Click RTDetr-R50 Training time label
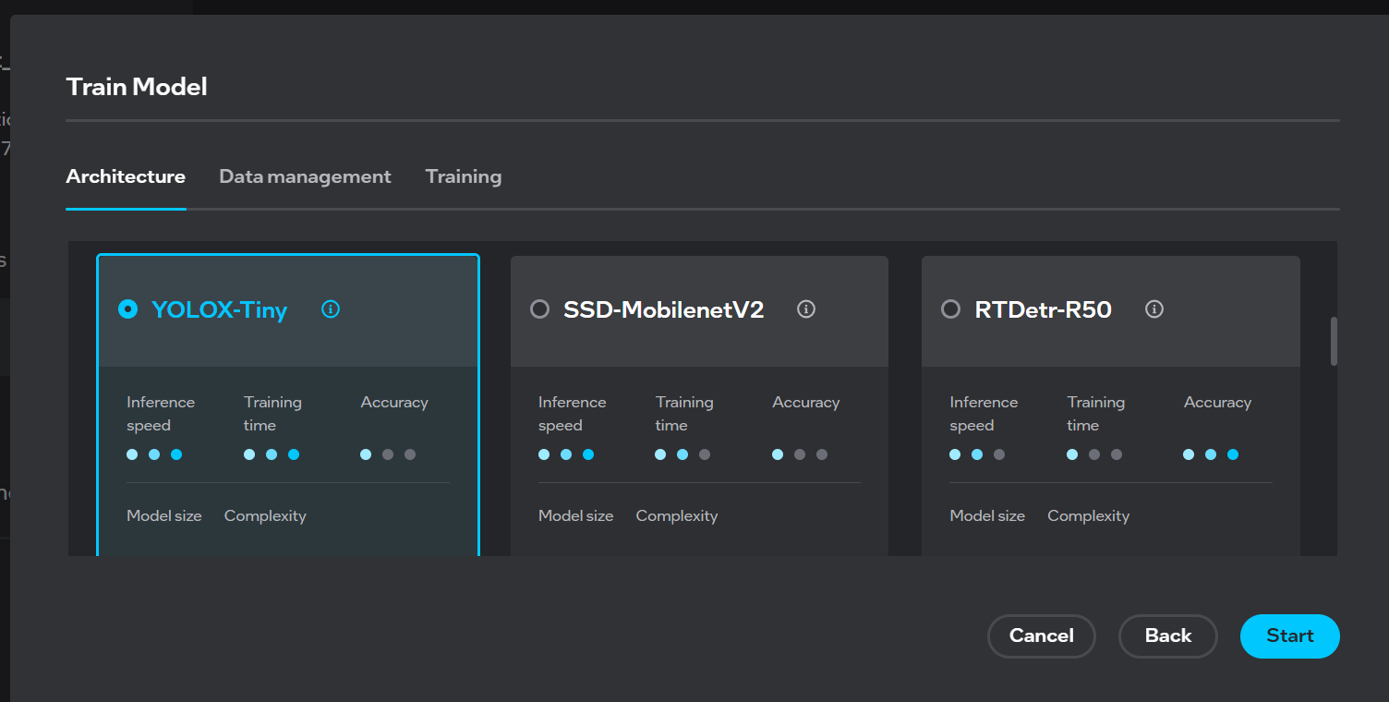 pyautogui.click(x=1096, y=414)
